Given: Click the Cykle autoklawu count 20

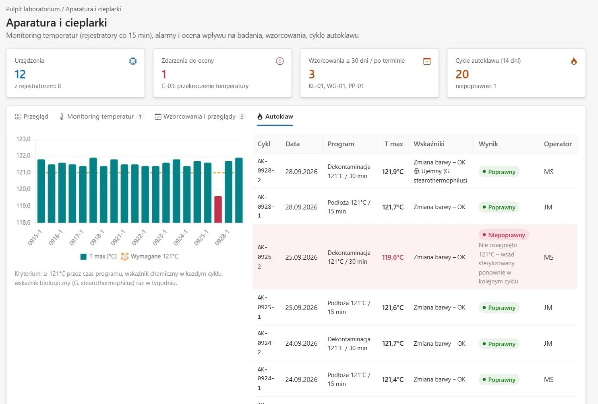Looking at the screenshot, I should (462, 74).
